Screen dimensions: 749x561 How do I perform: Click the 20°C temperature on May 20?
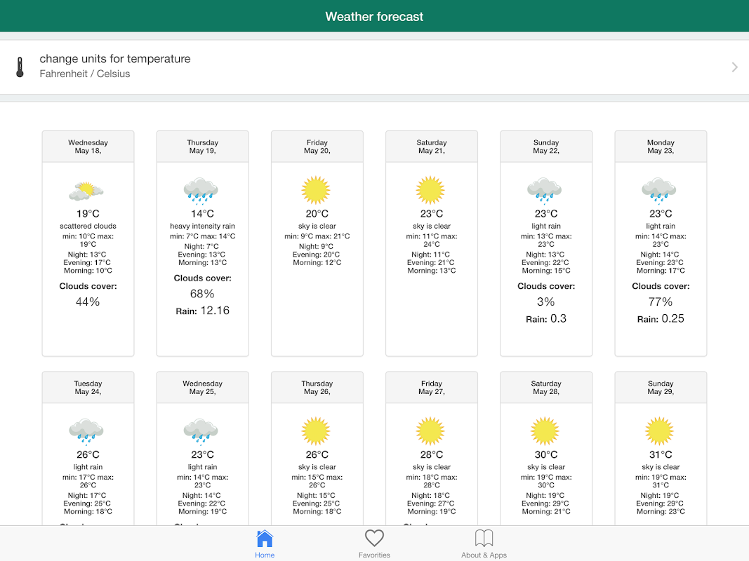pos(317,214)
